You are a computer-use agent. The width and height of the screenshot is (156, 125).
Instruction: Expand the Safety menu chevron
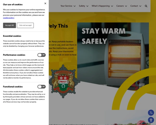tap(87, 6)
